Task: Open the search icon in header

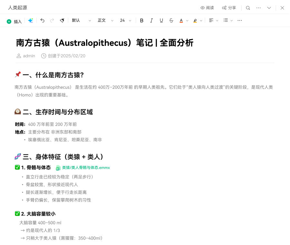Action: (x=248, y=8)
